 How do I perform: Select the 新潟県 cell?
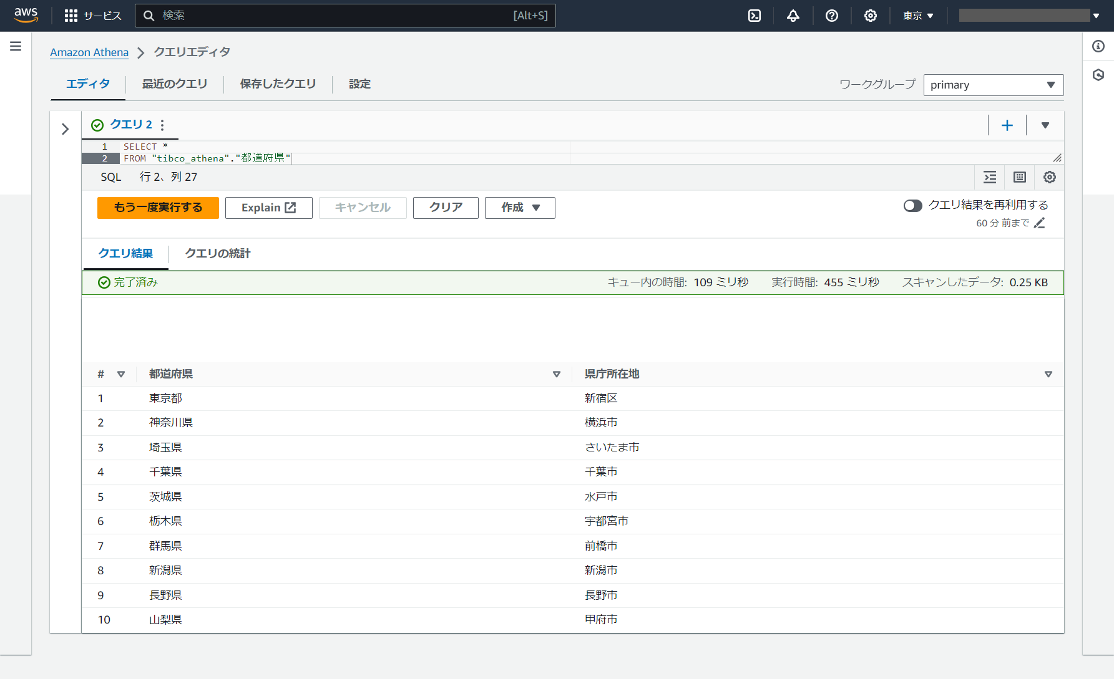[x=165, y=571]
